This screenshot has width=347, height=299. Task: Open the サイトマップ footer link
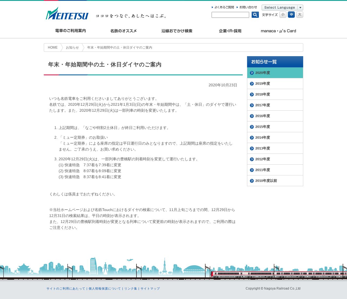(x=150, y=288)
